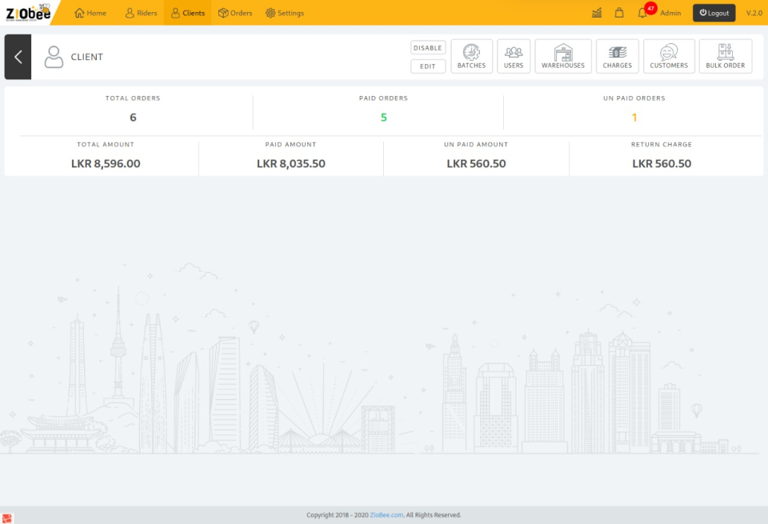Click the Edit button
768x524 pixels.
click(427, 66)
